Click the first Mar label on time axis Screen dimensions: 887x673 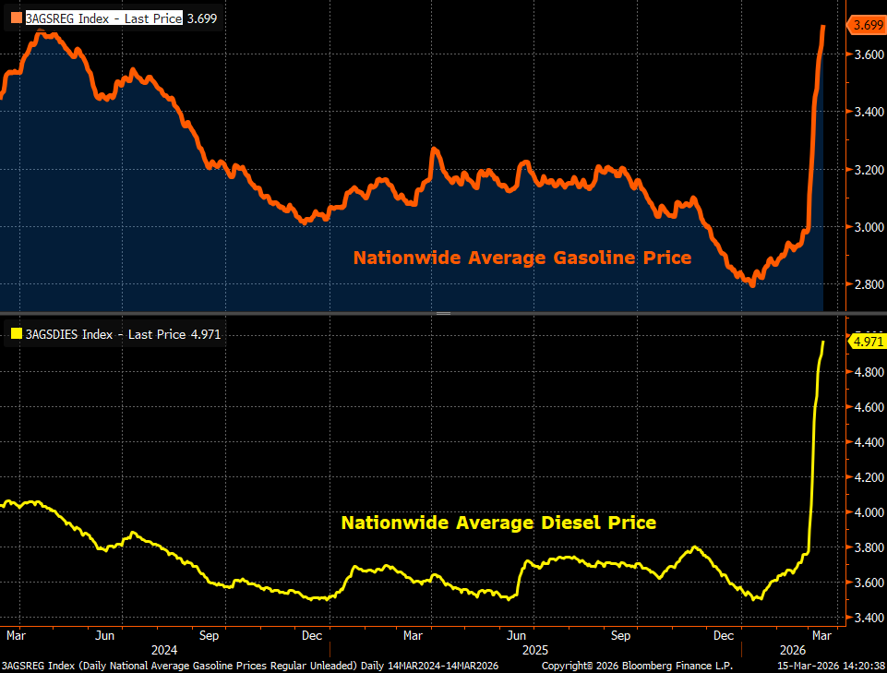[x=15, y=636]
